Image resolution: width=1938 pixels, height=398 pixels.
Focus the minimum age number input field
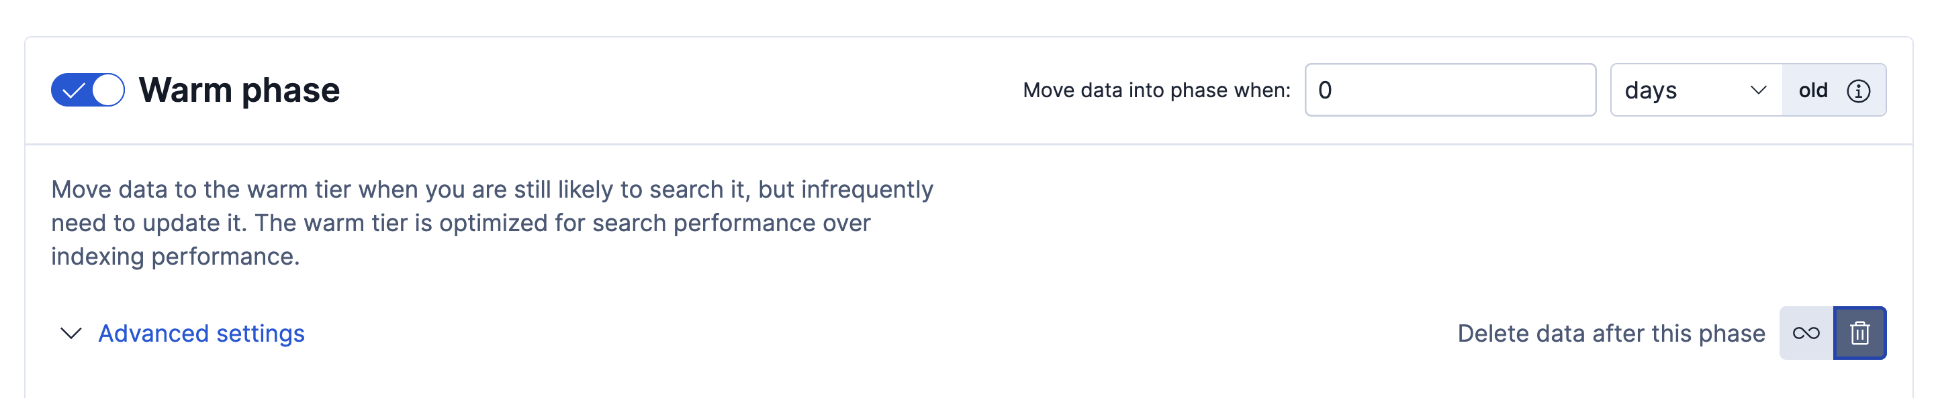1450,90
